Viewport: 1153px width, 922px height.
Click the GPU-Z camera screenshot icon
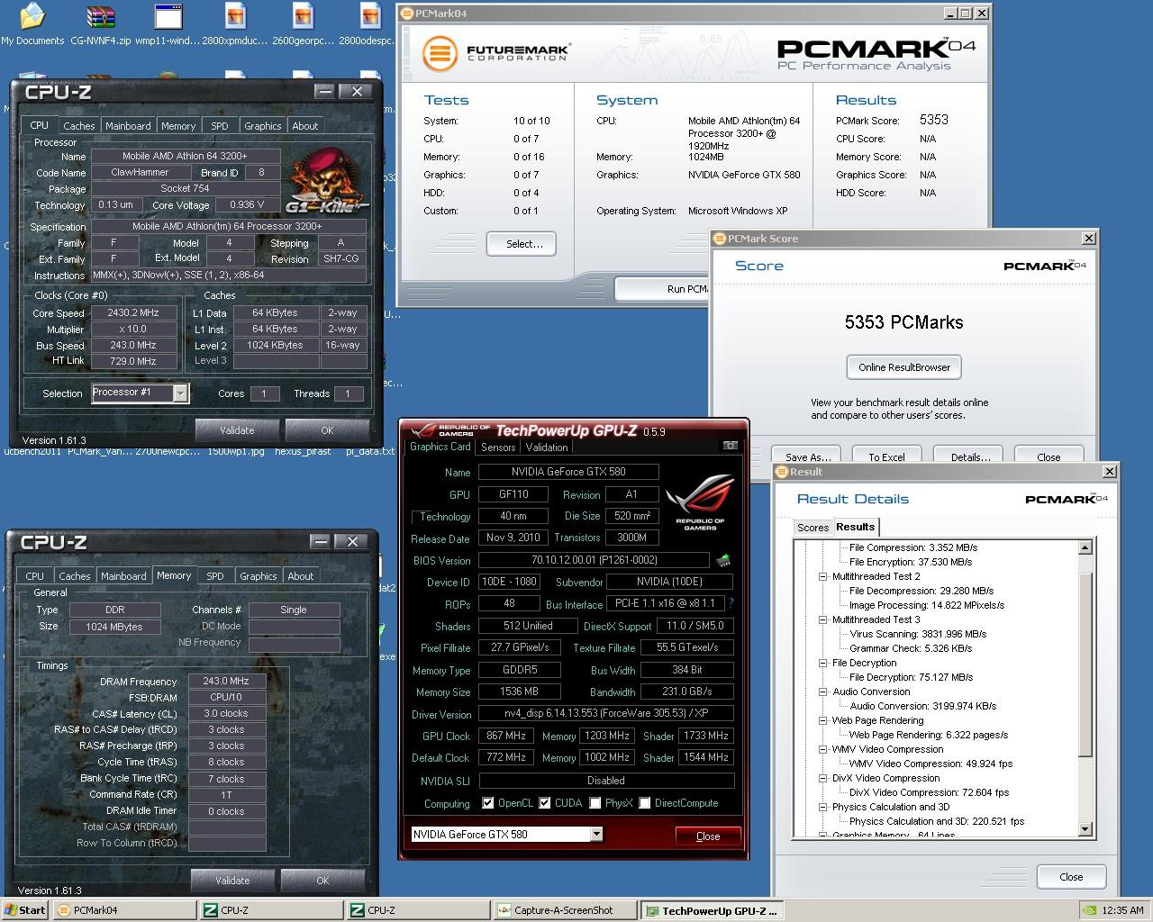(x=731, y=446)
